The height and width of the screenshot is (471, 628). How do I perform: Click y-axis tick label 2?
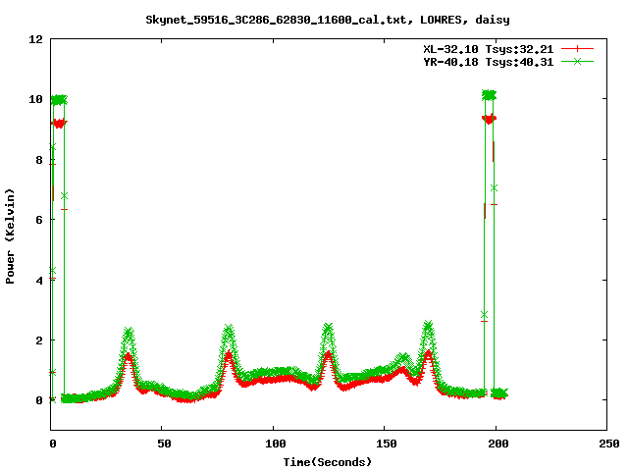[x=39, y=340]
